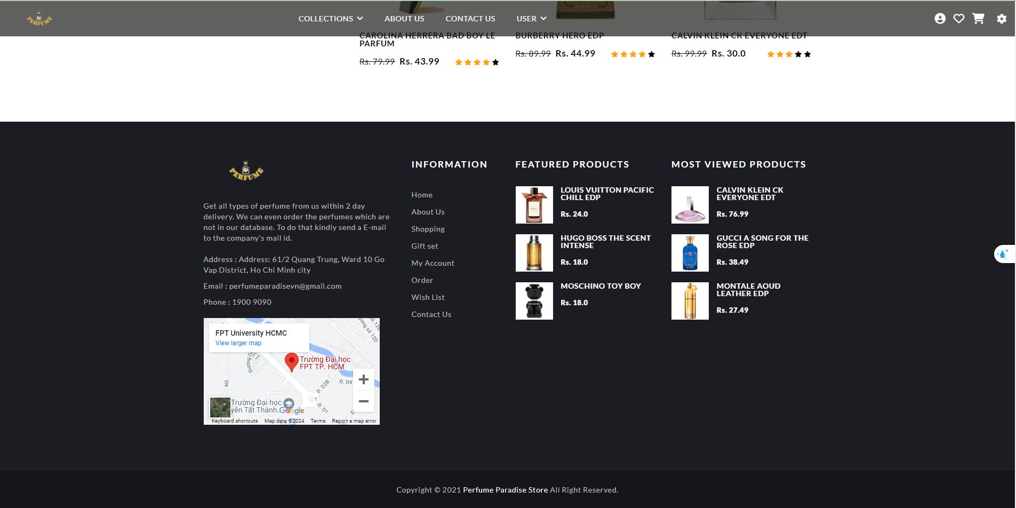
Task: Open Gucci A Song For The Rose thumbnail
Action: click(x=690, y=253)
